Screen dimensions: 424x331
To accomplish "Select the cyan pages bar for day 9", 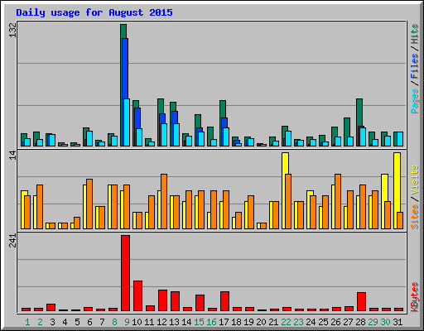I will pos(127,122).
